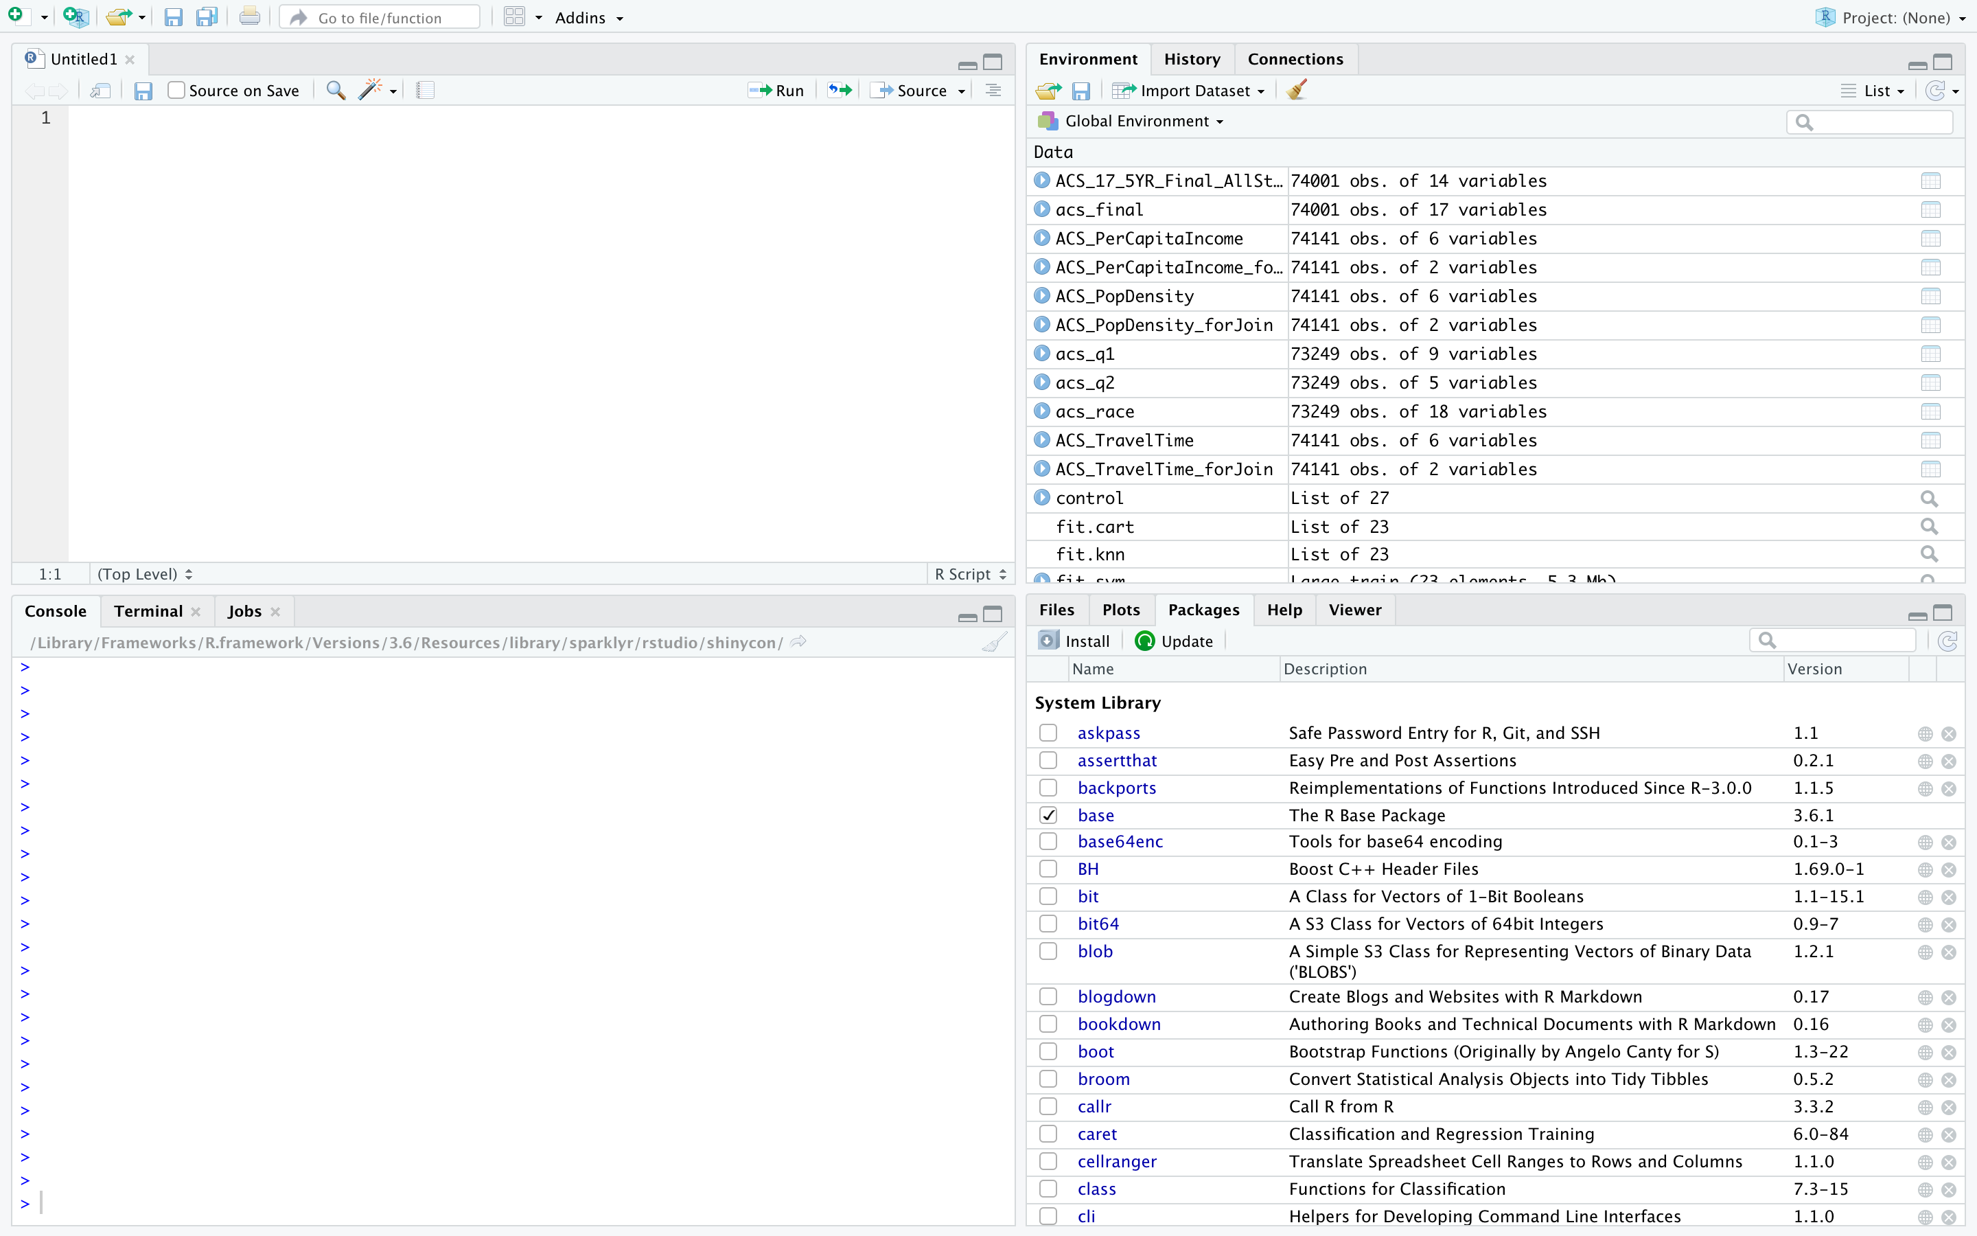Click the Packages search box
Viewport: 1977px width, 1236px height.
(x=1832, y=641)
